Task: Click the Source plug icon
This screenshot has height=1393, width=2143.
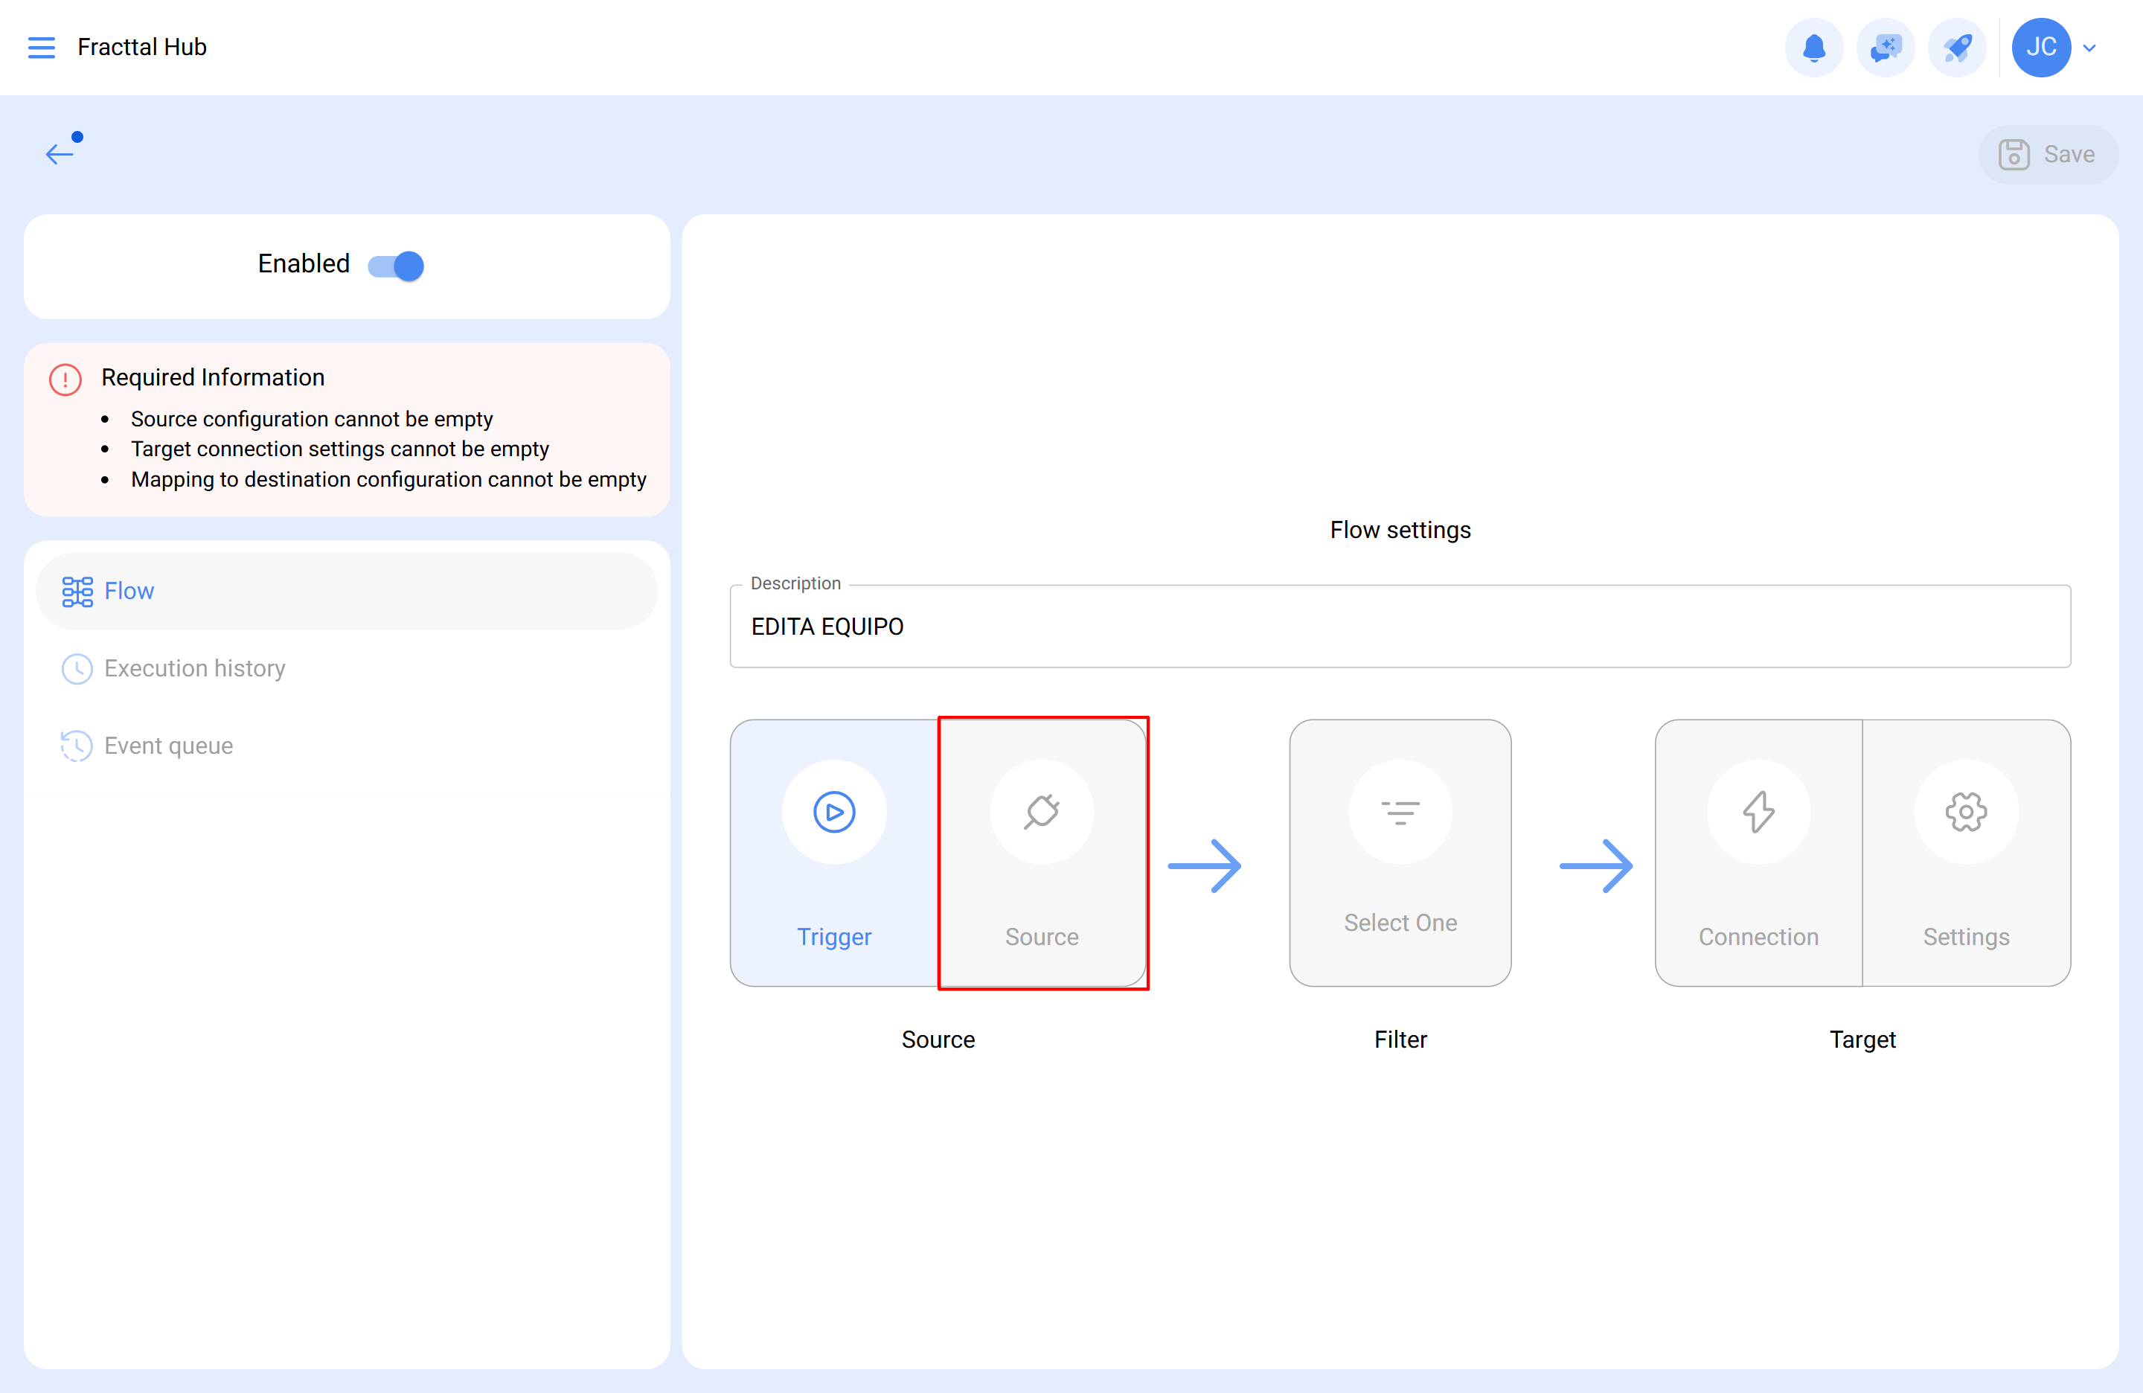Action: 1042,811
